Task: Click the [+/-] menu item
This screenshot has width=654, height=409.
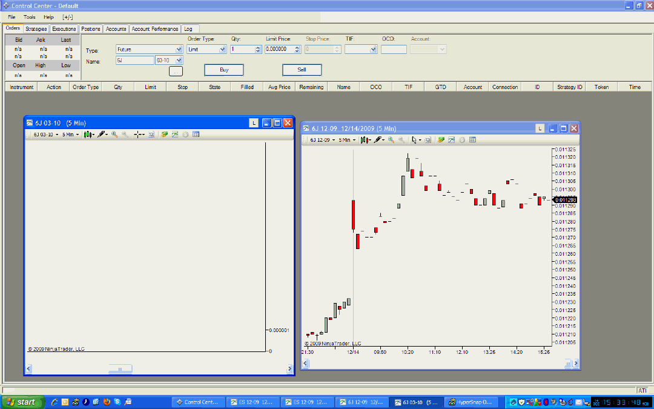Action: coord(68,17)
